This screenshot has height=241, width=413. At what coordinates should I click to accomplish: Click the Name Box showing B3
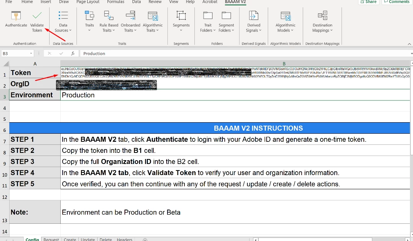click(15, 53)
